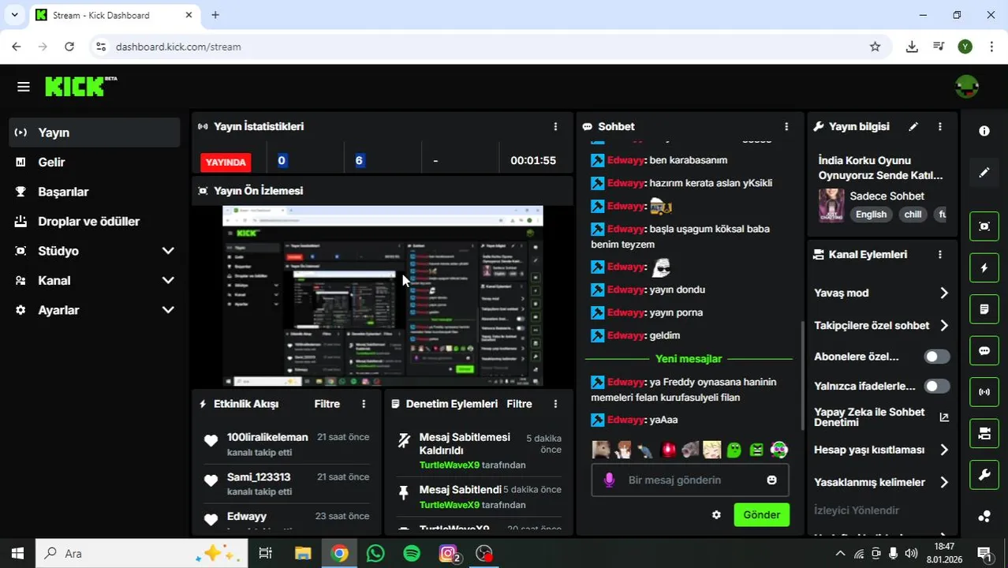Toggle Abonelere özel chat switch
The image size is (1008, 568).
[x=937, y=357]
